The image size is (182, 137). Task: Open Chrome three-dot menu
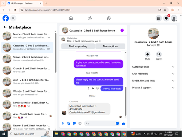[178, 10]
